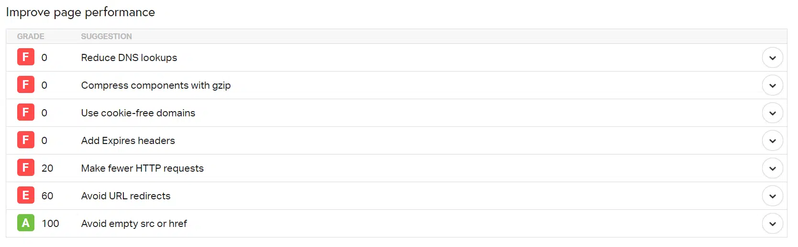Open the Use cookie-free domains chevron
The height and width of the screenshot is (247, 798).
coord(772,113)
